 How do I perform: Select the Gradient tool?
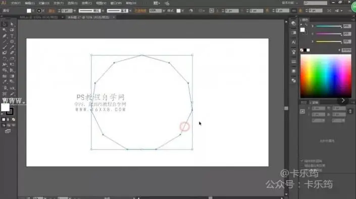(12, 76)
